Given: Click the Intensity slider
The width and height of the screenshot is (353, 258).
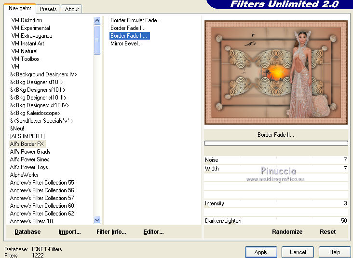Looking at the screenshot, I should (x=276, y=203).
